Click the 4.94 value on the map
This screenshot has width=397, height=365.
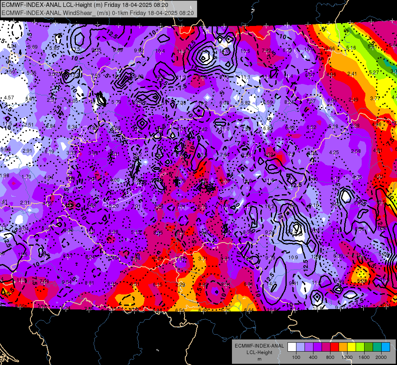(x=49, y=178)
